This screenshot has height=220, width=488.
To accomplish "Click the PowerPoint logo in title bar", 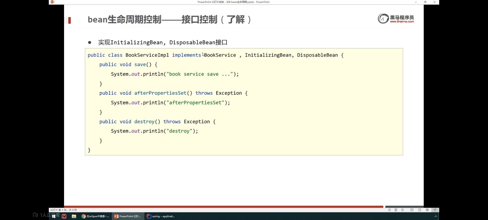I will point(52,2).
